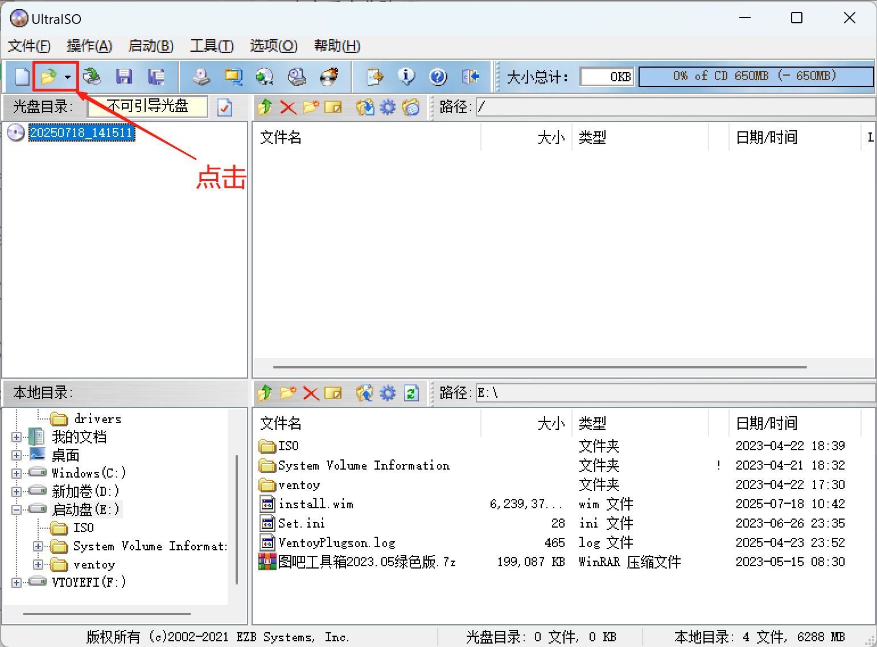The image size is (877, 647).
Task: Click the Open file folder icon
Action: tap(49, 76)
